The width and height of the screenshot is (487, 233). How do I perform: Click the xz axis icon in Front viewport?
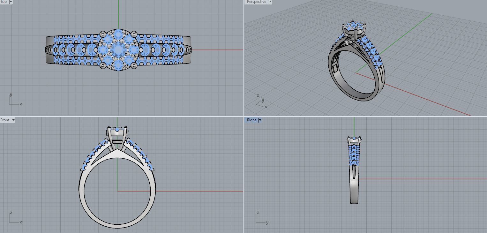(15, 217)
